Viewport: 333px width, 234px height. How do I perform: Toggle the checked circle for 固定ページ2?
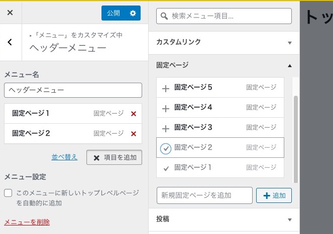pyautogui.click(x=165, y=148)
